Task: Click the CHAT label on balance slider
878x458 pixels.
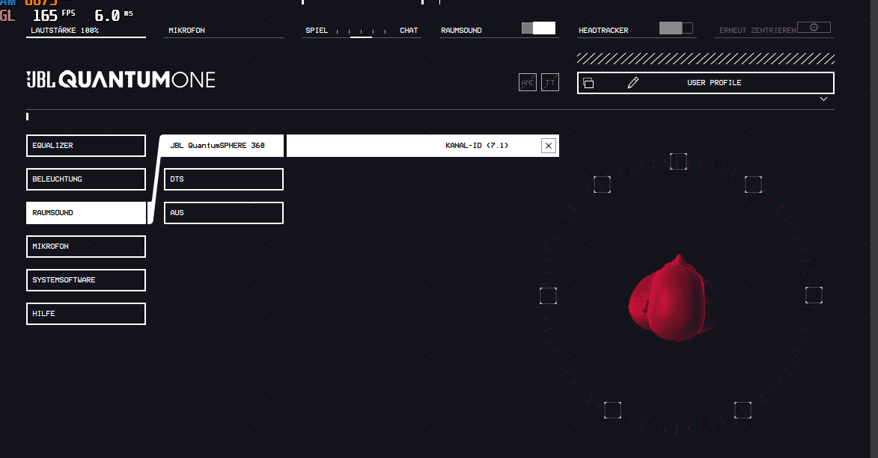Action: coord(409,30)
